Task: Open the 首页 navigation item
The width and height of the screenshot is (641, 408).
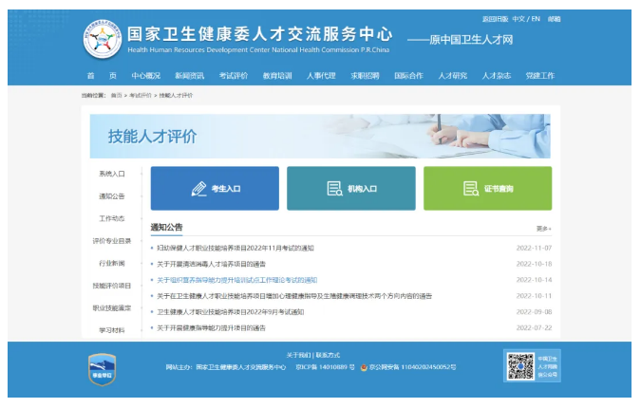Action: 102,76
